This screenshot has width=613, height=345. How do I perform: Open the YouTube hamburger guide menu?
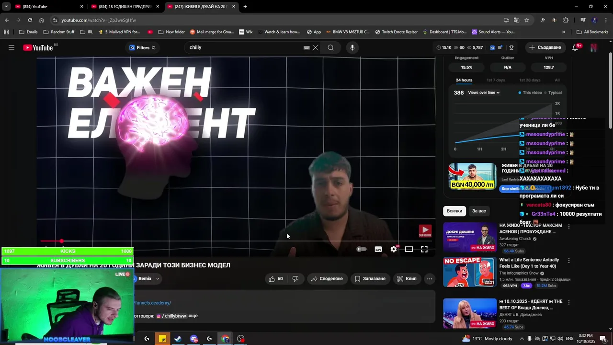11,47
